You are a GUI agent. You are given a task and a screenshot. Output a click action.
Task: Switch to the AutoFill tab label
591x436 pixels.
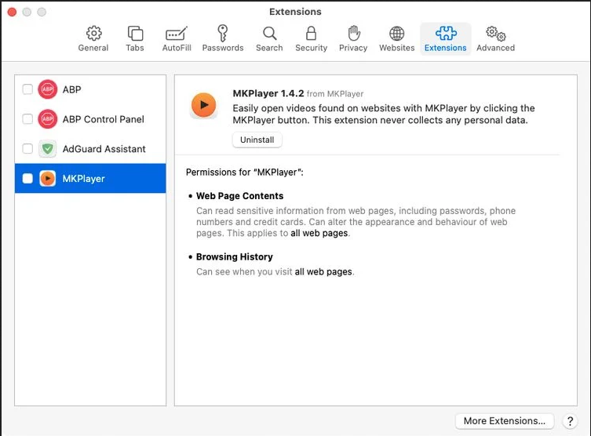pyautogui.click(x=177, y=48)
